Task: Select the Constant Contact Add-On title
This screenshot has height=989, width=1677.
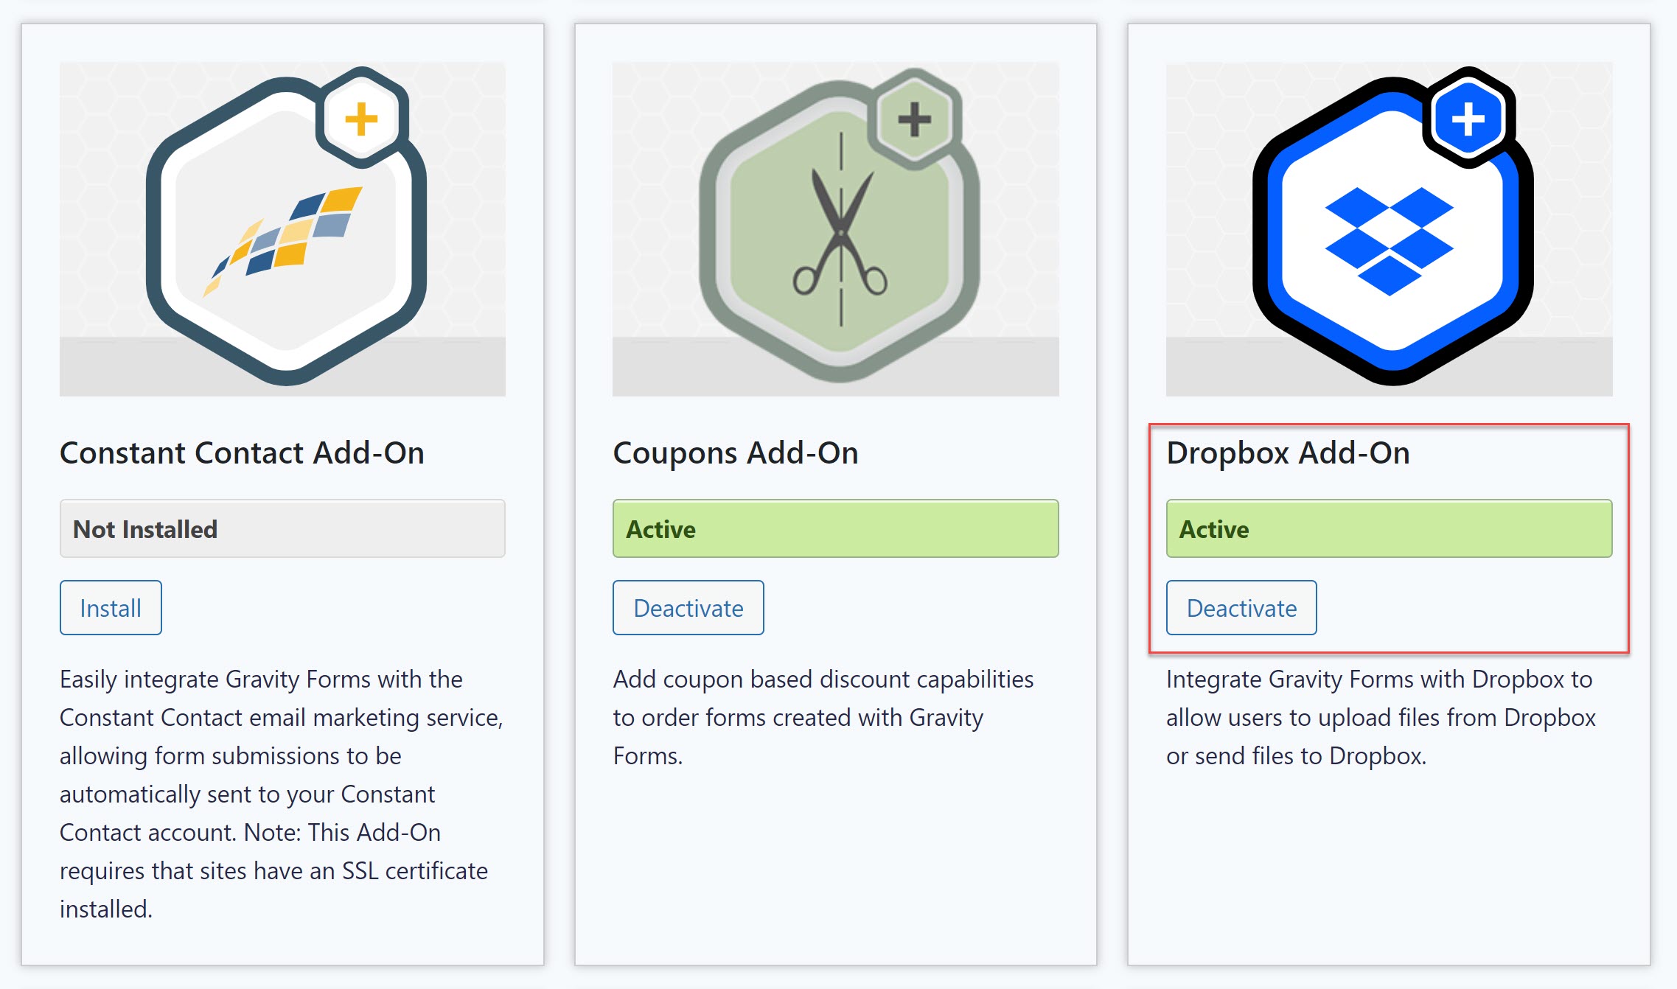Action: (x=242, y=452)
